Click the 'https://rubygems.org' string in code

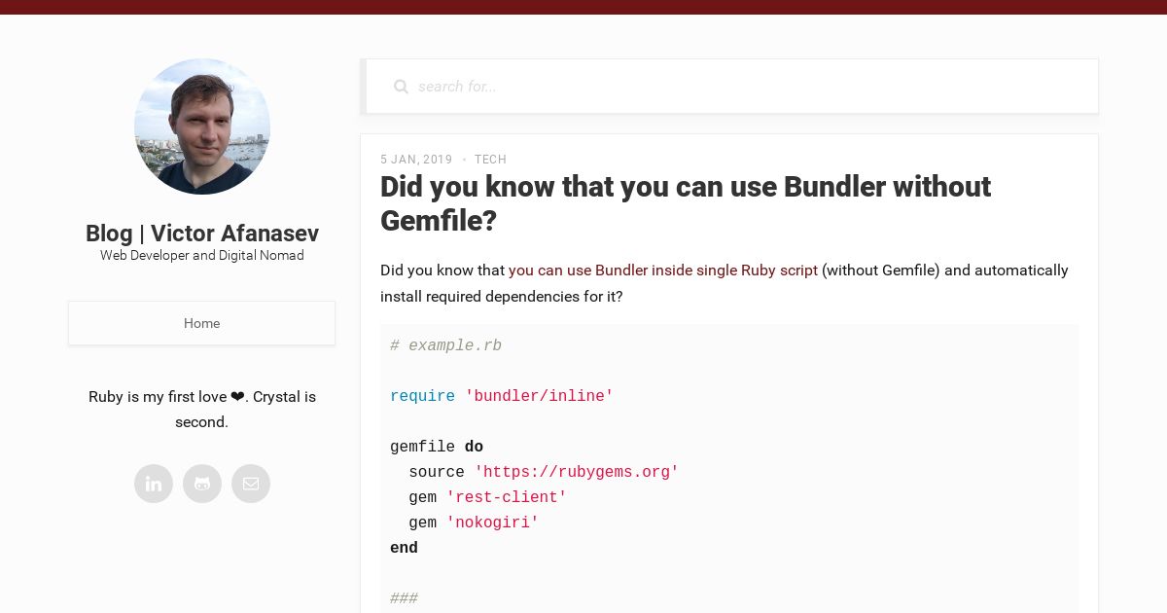[577, 473]
